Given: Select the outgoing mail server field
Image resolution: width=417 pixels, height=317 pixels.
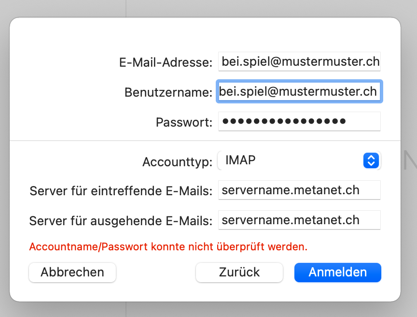Looking at the screenshot, I should [x=299, y=220].
